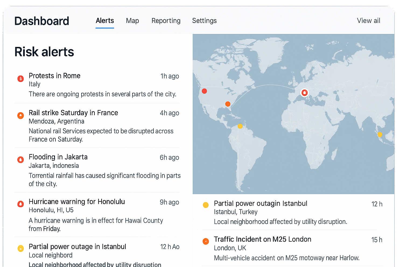Click the red map marker on western United States

pyautogui.click(x=204, y=91)
